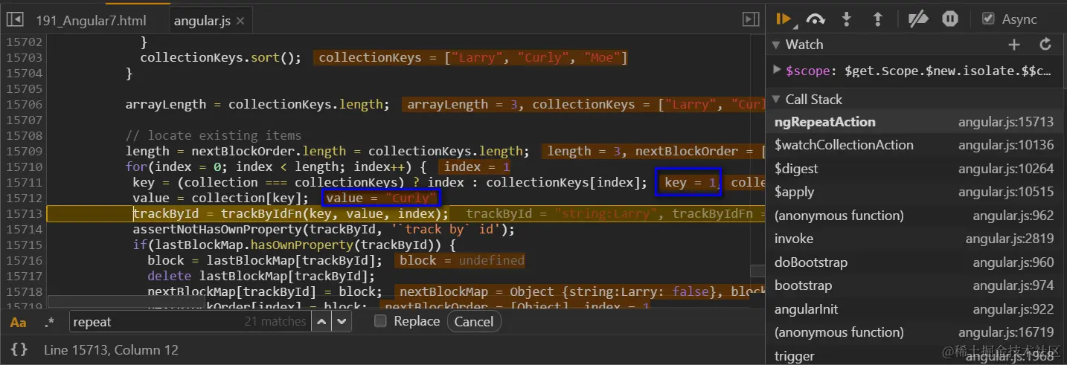Pretty print the source with {}

click(x=20, y=349)
